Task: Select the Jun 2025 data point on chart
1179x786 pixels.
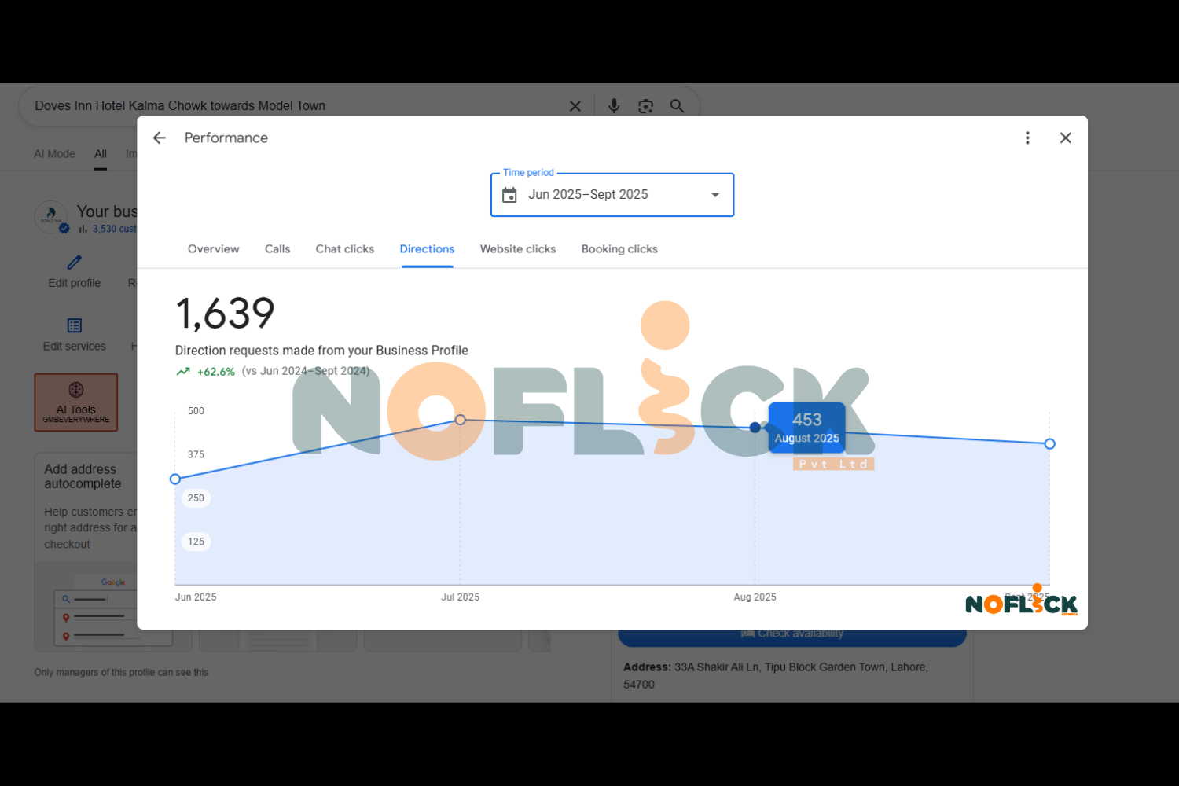Action: coord(175,479)
